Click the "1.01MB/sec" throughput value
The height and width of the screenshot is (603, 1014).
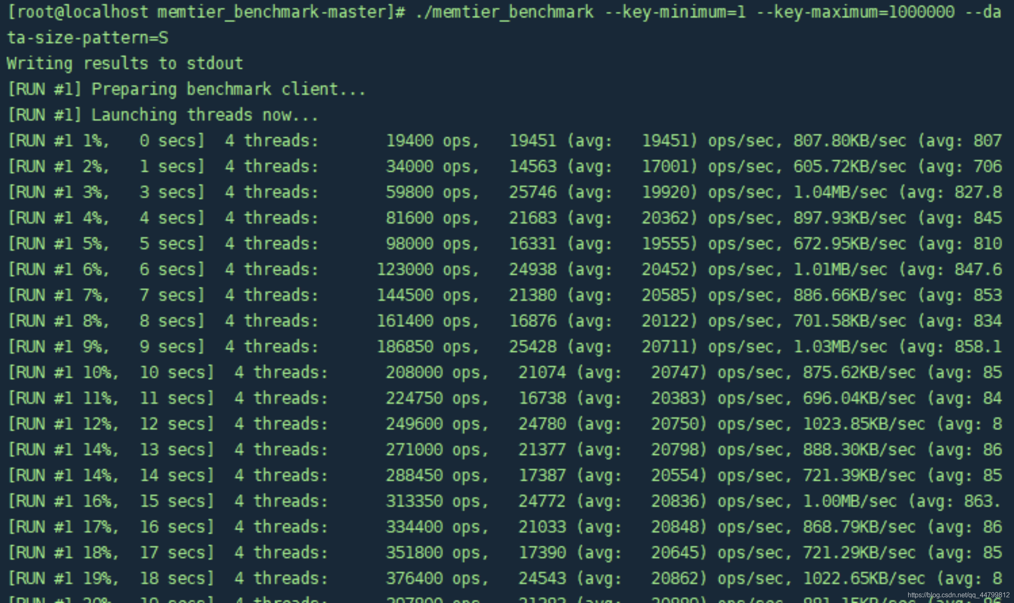(x=840, y=270)
